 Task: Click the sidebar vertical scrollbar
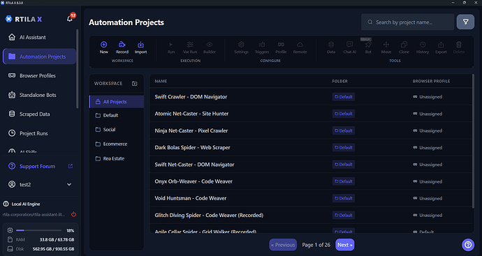point(77,69)
